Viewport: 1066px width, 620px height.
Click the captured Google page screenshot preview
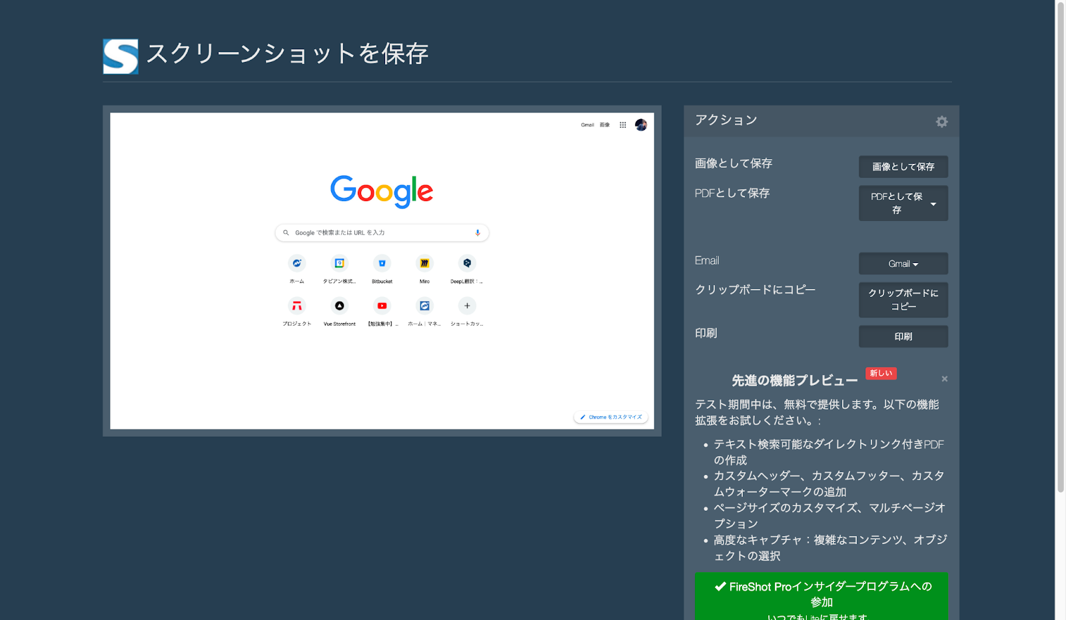[382, 270]
